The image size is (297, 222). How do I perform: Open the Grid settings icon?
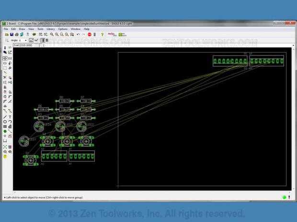click(x=7, y=40)
